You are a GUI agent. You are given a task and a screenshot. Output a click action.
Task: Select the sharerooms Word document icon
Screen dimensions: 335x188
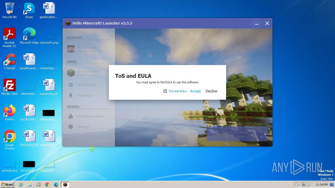(x=49, y=139)
